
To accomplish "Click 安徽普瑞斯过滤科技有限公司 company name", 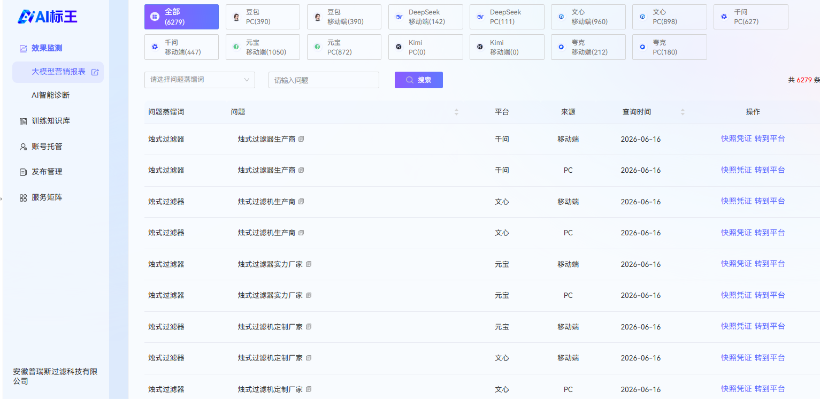I will pyautogui.click(x=55, y=377).
